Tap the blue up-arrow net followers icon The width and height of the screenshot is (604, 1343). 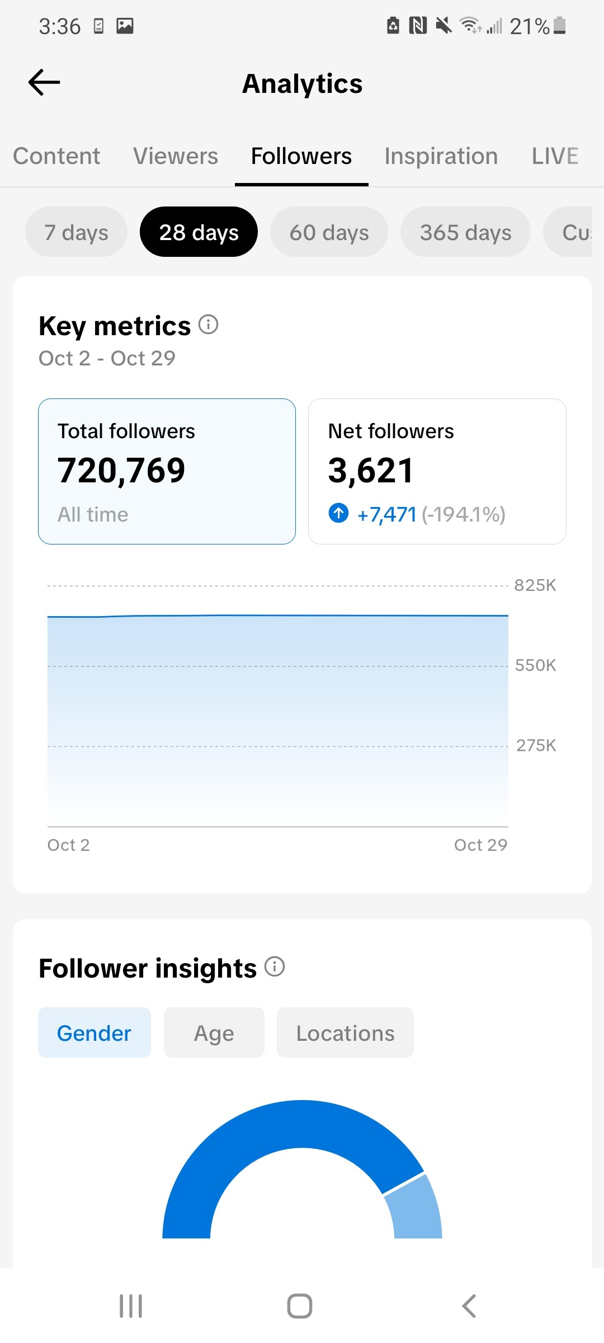(x=338, y=513)
